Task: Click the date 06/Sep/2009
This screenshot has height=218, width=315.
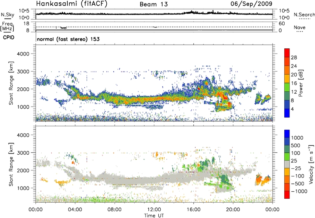Action: pyautogui.click(x=251, y=4)
